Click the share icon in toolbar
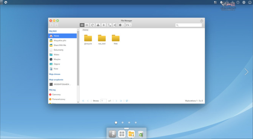 click(115, 25)
